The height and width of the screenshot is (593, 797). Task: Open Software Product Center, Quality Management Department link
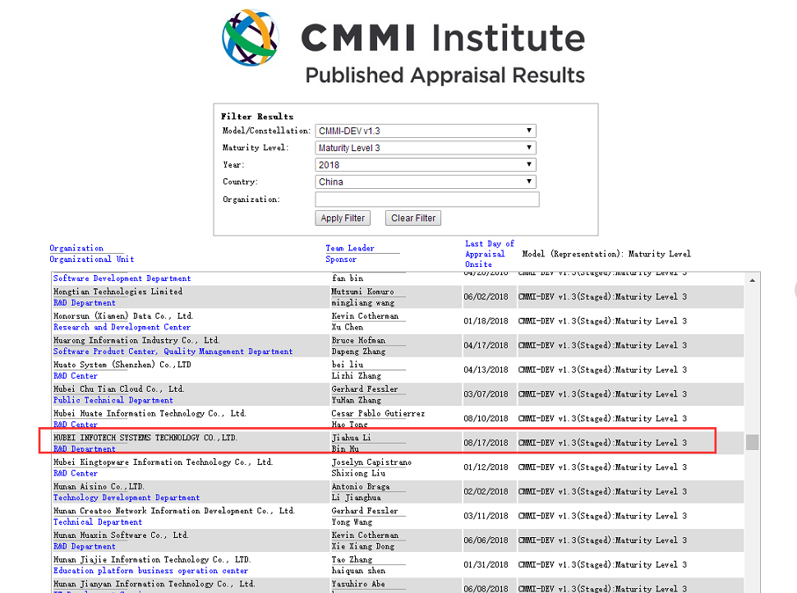[173, 352]
